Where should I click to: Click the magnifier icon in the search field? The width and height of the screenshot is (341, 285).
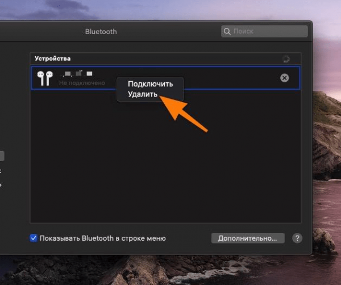click(x=227, y=31)
